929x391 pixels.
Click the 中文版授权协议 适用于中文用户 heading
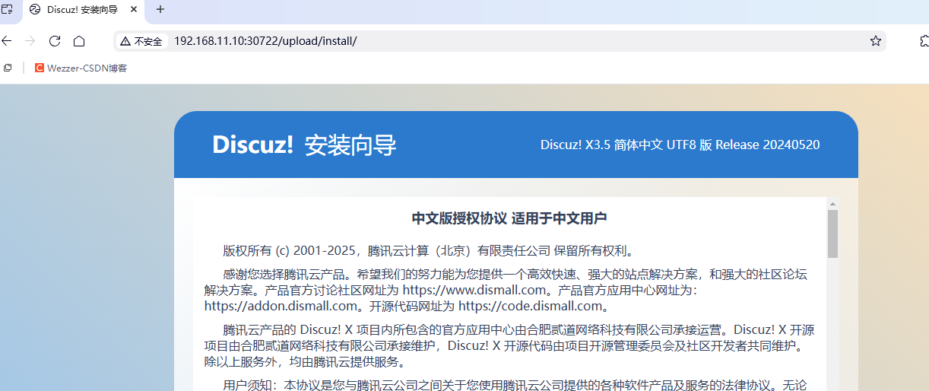click(509, 218)
